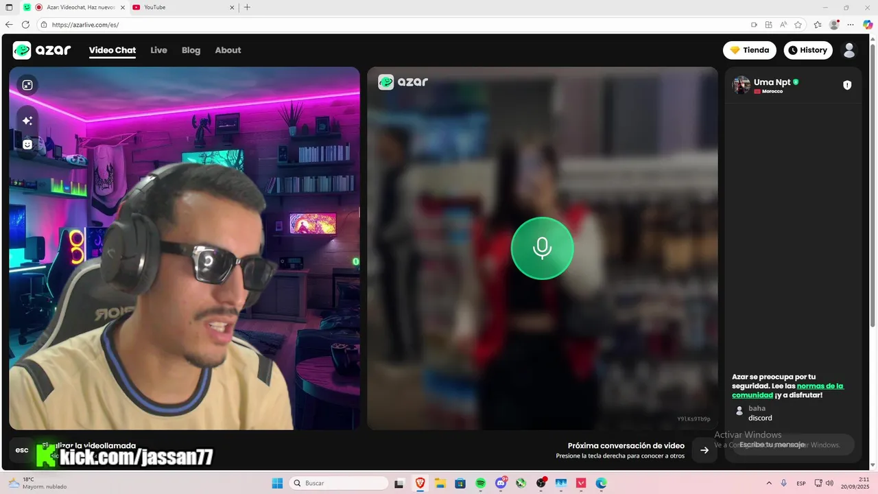Open the Edge browser profile
This screenshot has height=494, width=878.
click(x=834, y=25)
